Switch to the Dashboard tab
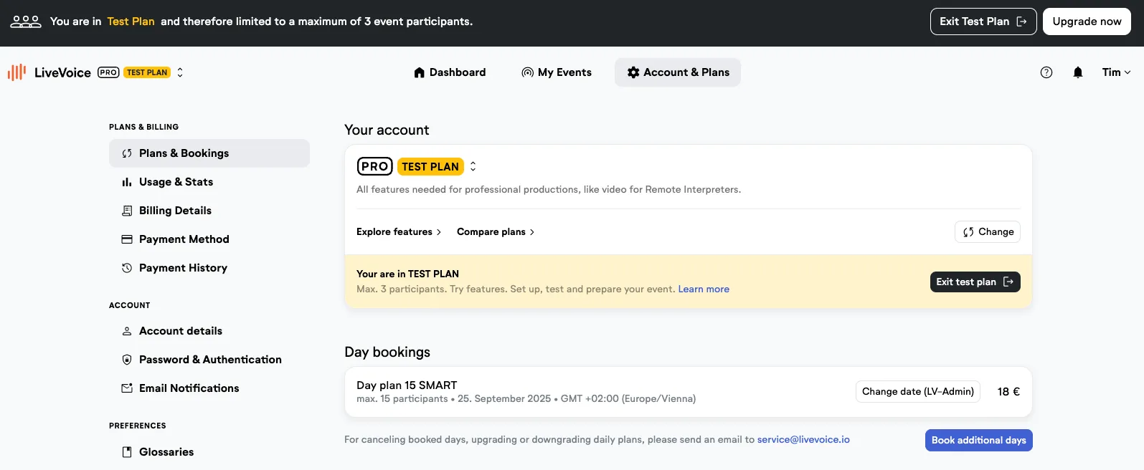 coord(450,72)
